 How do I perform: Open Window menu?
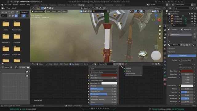tap(22, 5)
